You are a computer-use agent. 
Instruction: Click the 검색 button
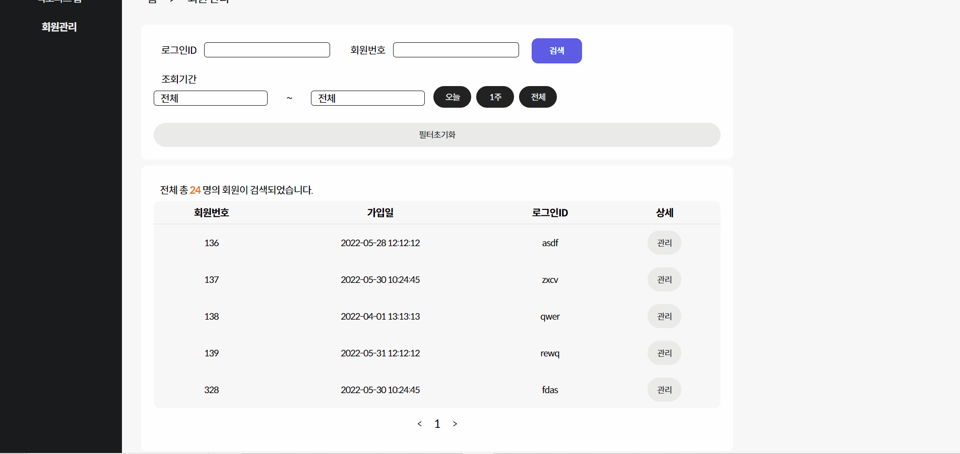click(x=557, y=51)
